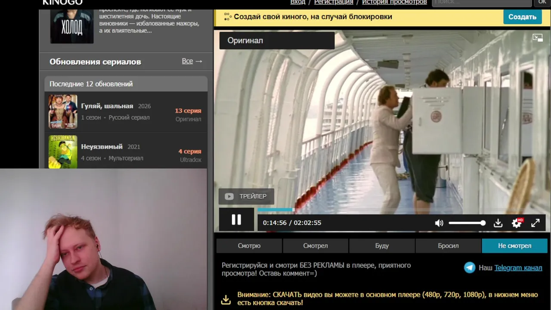551x310 pixels.
Task: Open История просмотров link
Action: [394, 2]
